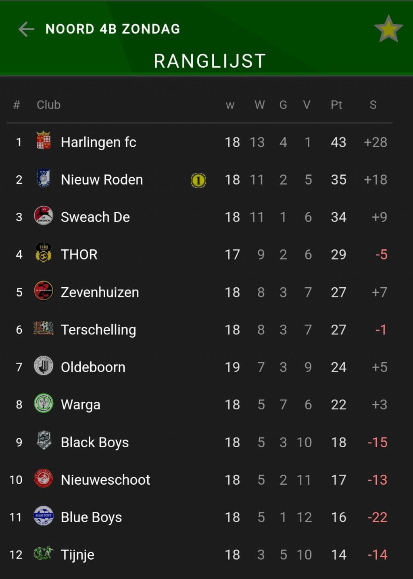Tap the THOR club logo

pyautogui.click(x=44, y=253)
